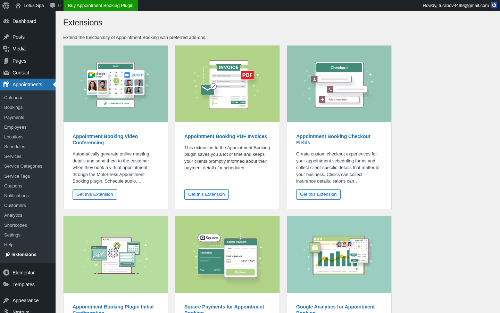This screenshot has width=500, height=313.
Task: Get the Video Conferencing extension
Action: coord(95,194)
